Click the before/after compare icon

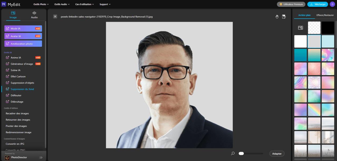284,17
